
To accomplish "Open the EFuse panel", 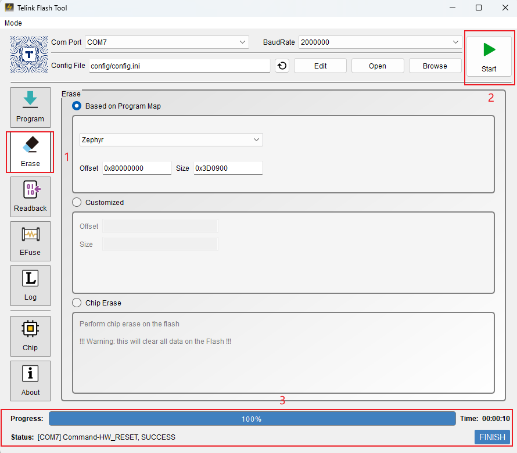I will click(x=30, y=242).
